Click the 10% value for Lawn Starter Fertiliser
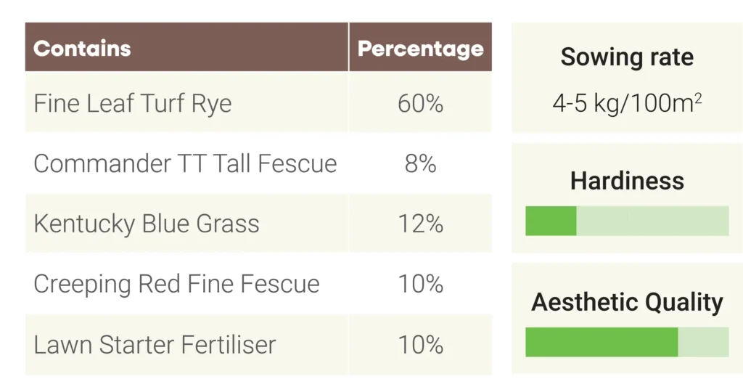 [x=420, y=344]
